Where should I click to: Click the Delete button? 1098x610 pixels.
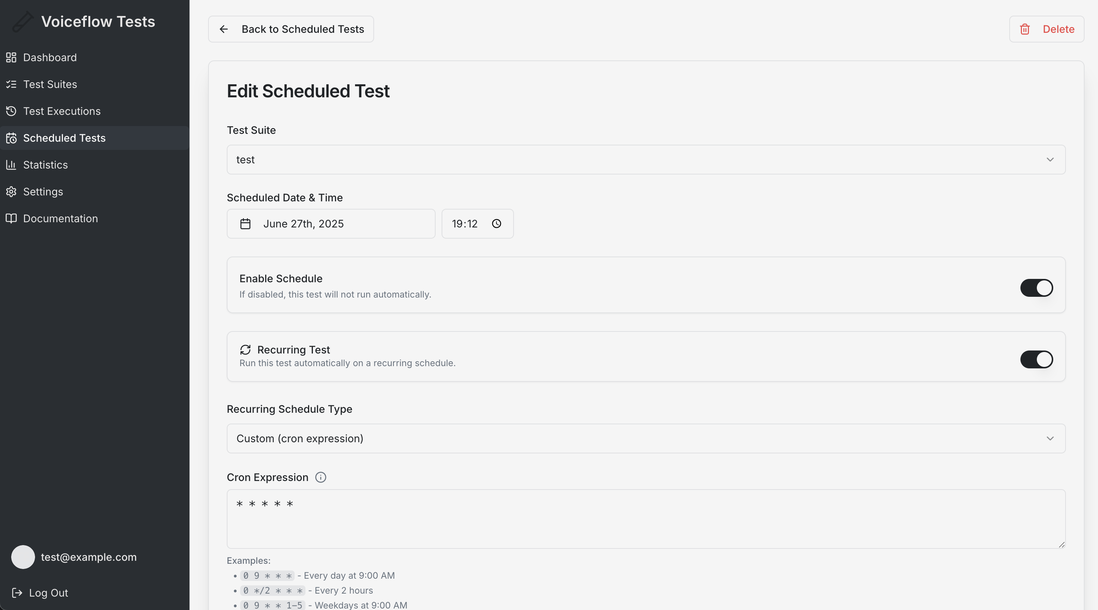(1047, 29)
